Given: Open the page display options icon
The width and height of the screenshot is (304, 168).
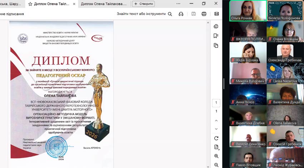Looking at the screenshot, I should coord(216,147).
